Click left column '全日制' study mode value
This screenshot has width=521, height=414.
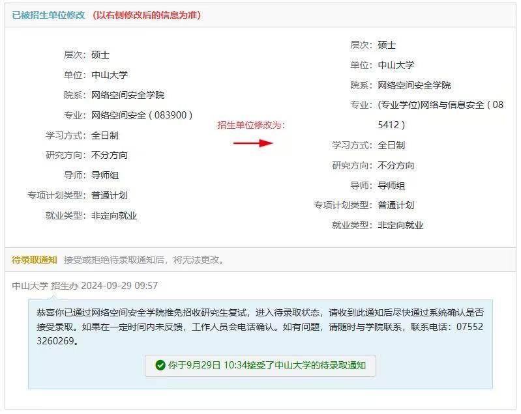tap(105, 135)
